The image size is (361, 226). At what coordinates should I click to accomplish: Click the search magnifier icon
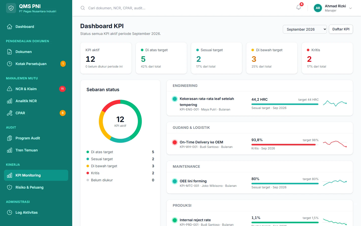83,8
